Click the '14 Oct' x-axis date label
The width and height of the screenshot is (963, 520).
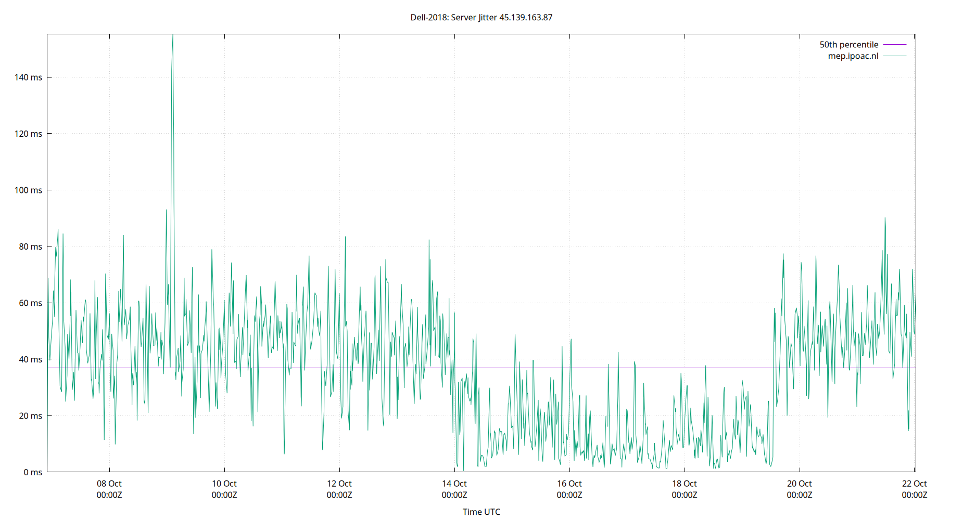point(454,484)
